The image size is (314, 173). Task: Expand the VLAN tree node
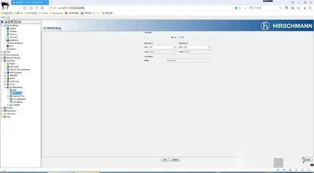(5, 84)
